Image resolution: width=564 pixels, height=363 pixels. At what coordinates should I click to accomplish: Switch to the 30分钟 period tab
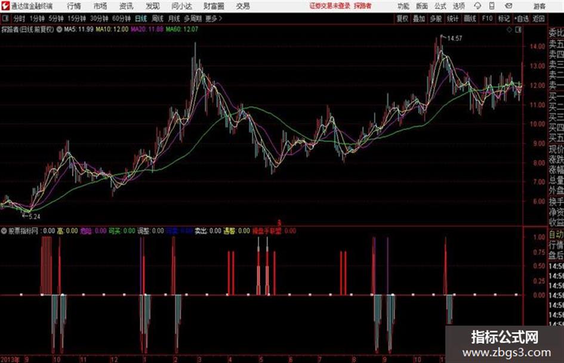click(99, 18)
